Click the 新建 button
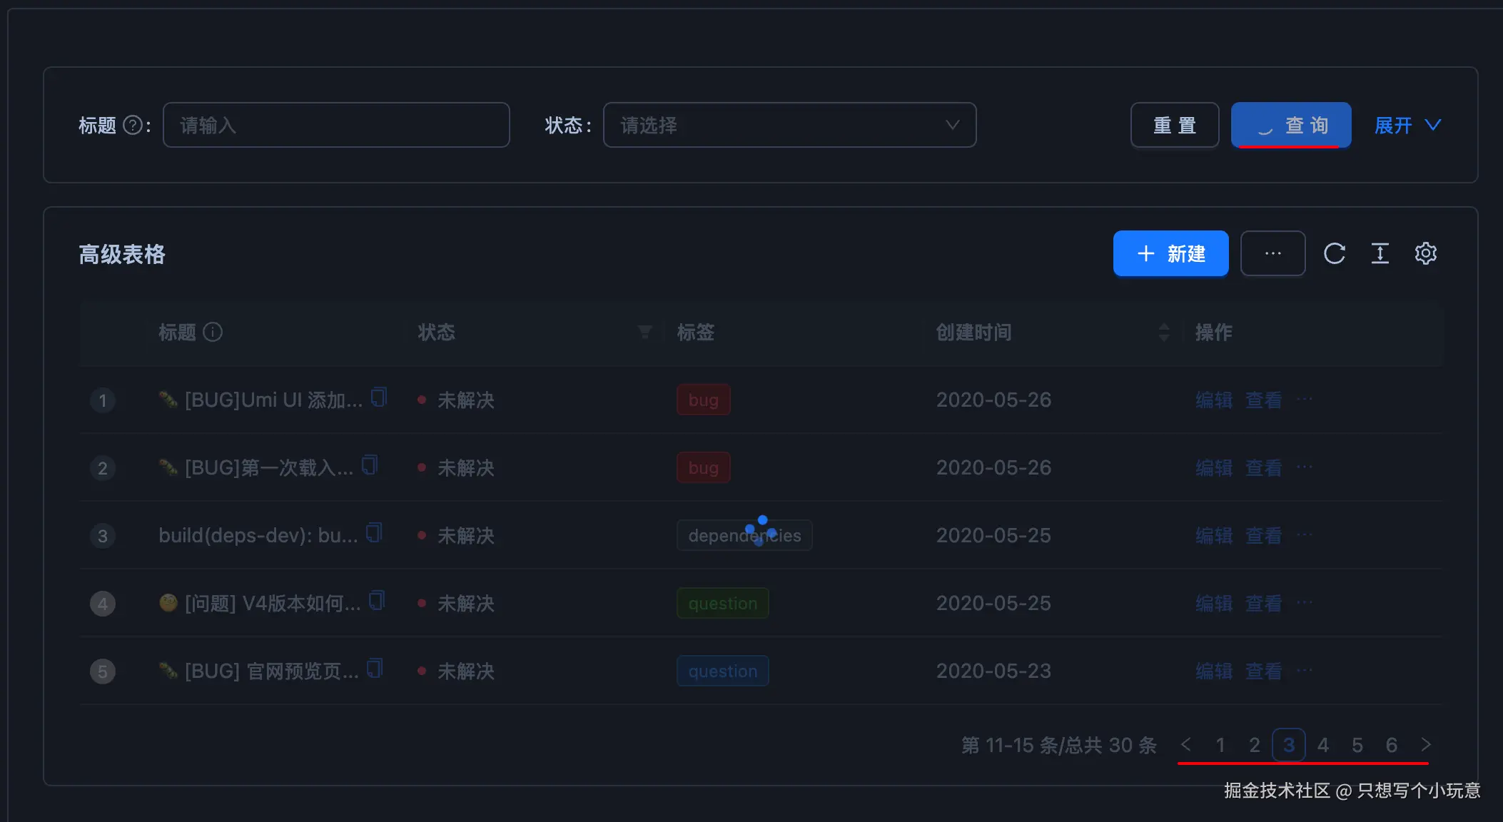Screen dimensions: 1503x822 tap(1170, 253)
